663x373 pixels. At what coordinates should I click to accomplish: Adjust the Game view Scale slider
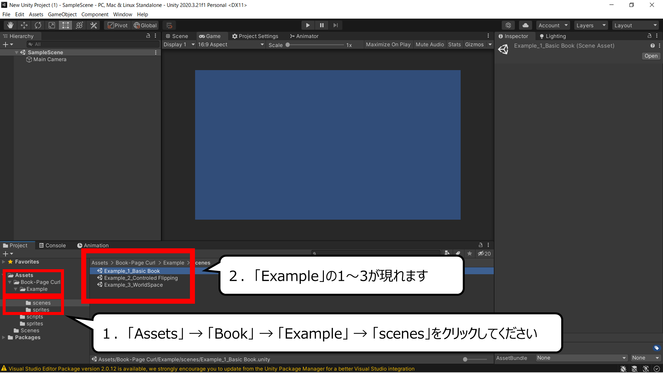[315, 45]
